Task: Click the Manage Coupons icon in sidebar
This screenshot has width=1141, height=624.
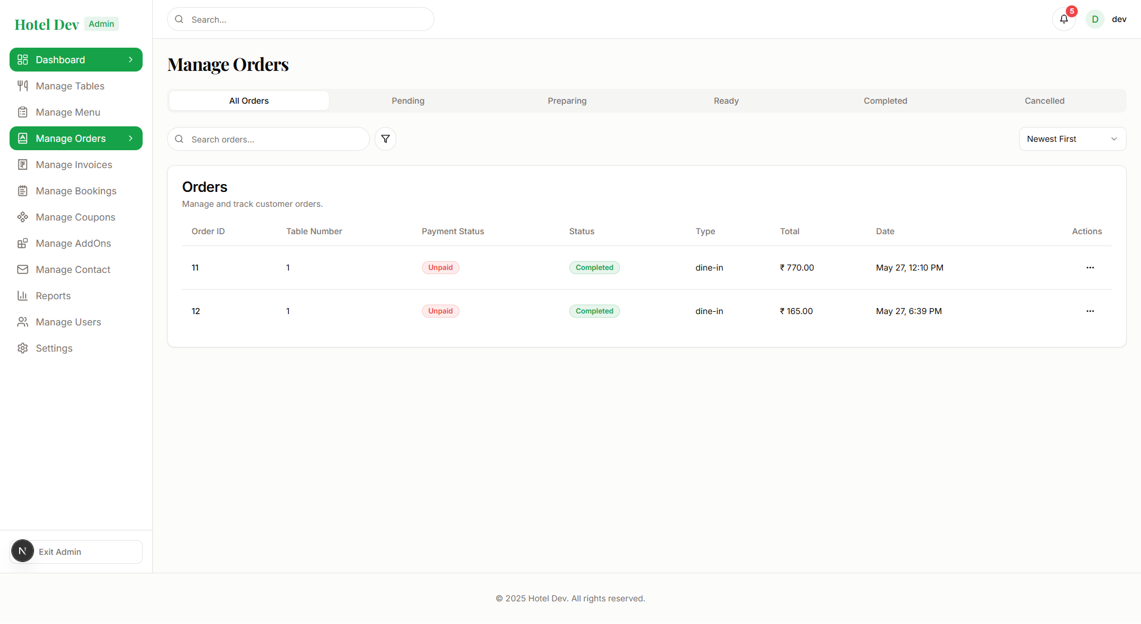Action: (x=23, y=217)
